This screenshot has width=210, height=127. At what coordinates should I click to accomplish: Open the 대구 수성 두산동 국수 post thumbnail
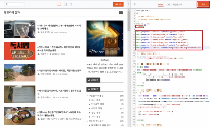(20, 116)
